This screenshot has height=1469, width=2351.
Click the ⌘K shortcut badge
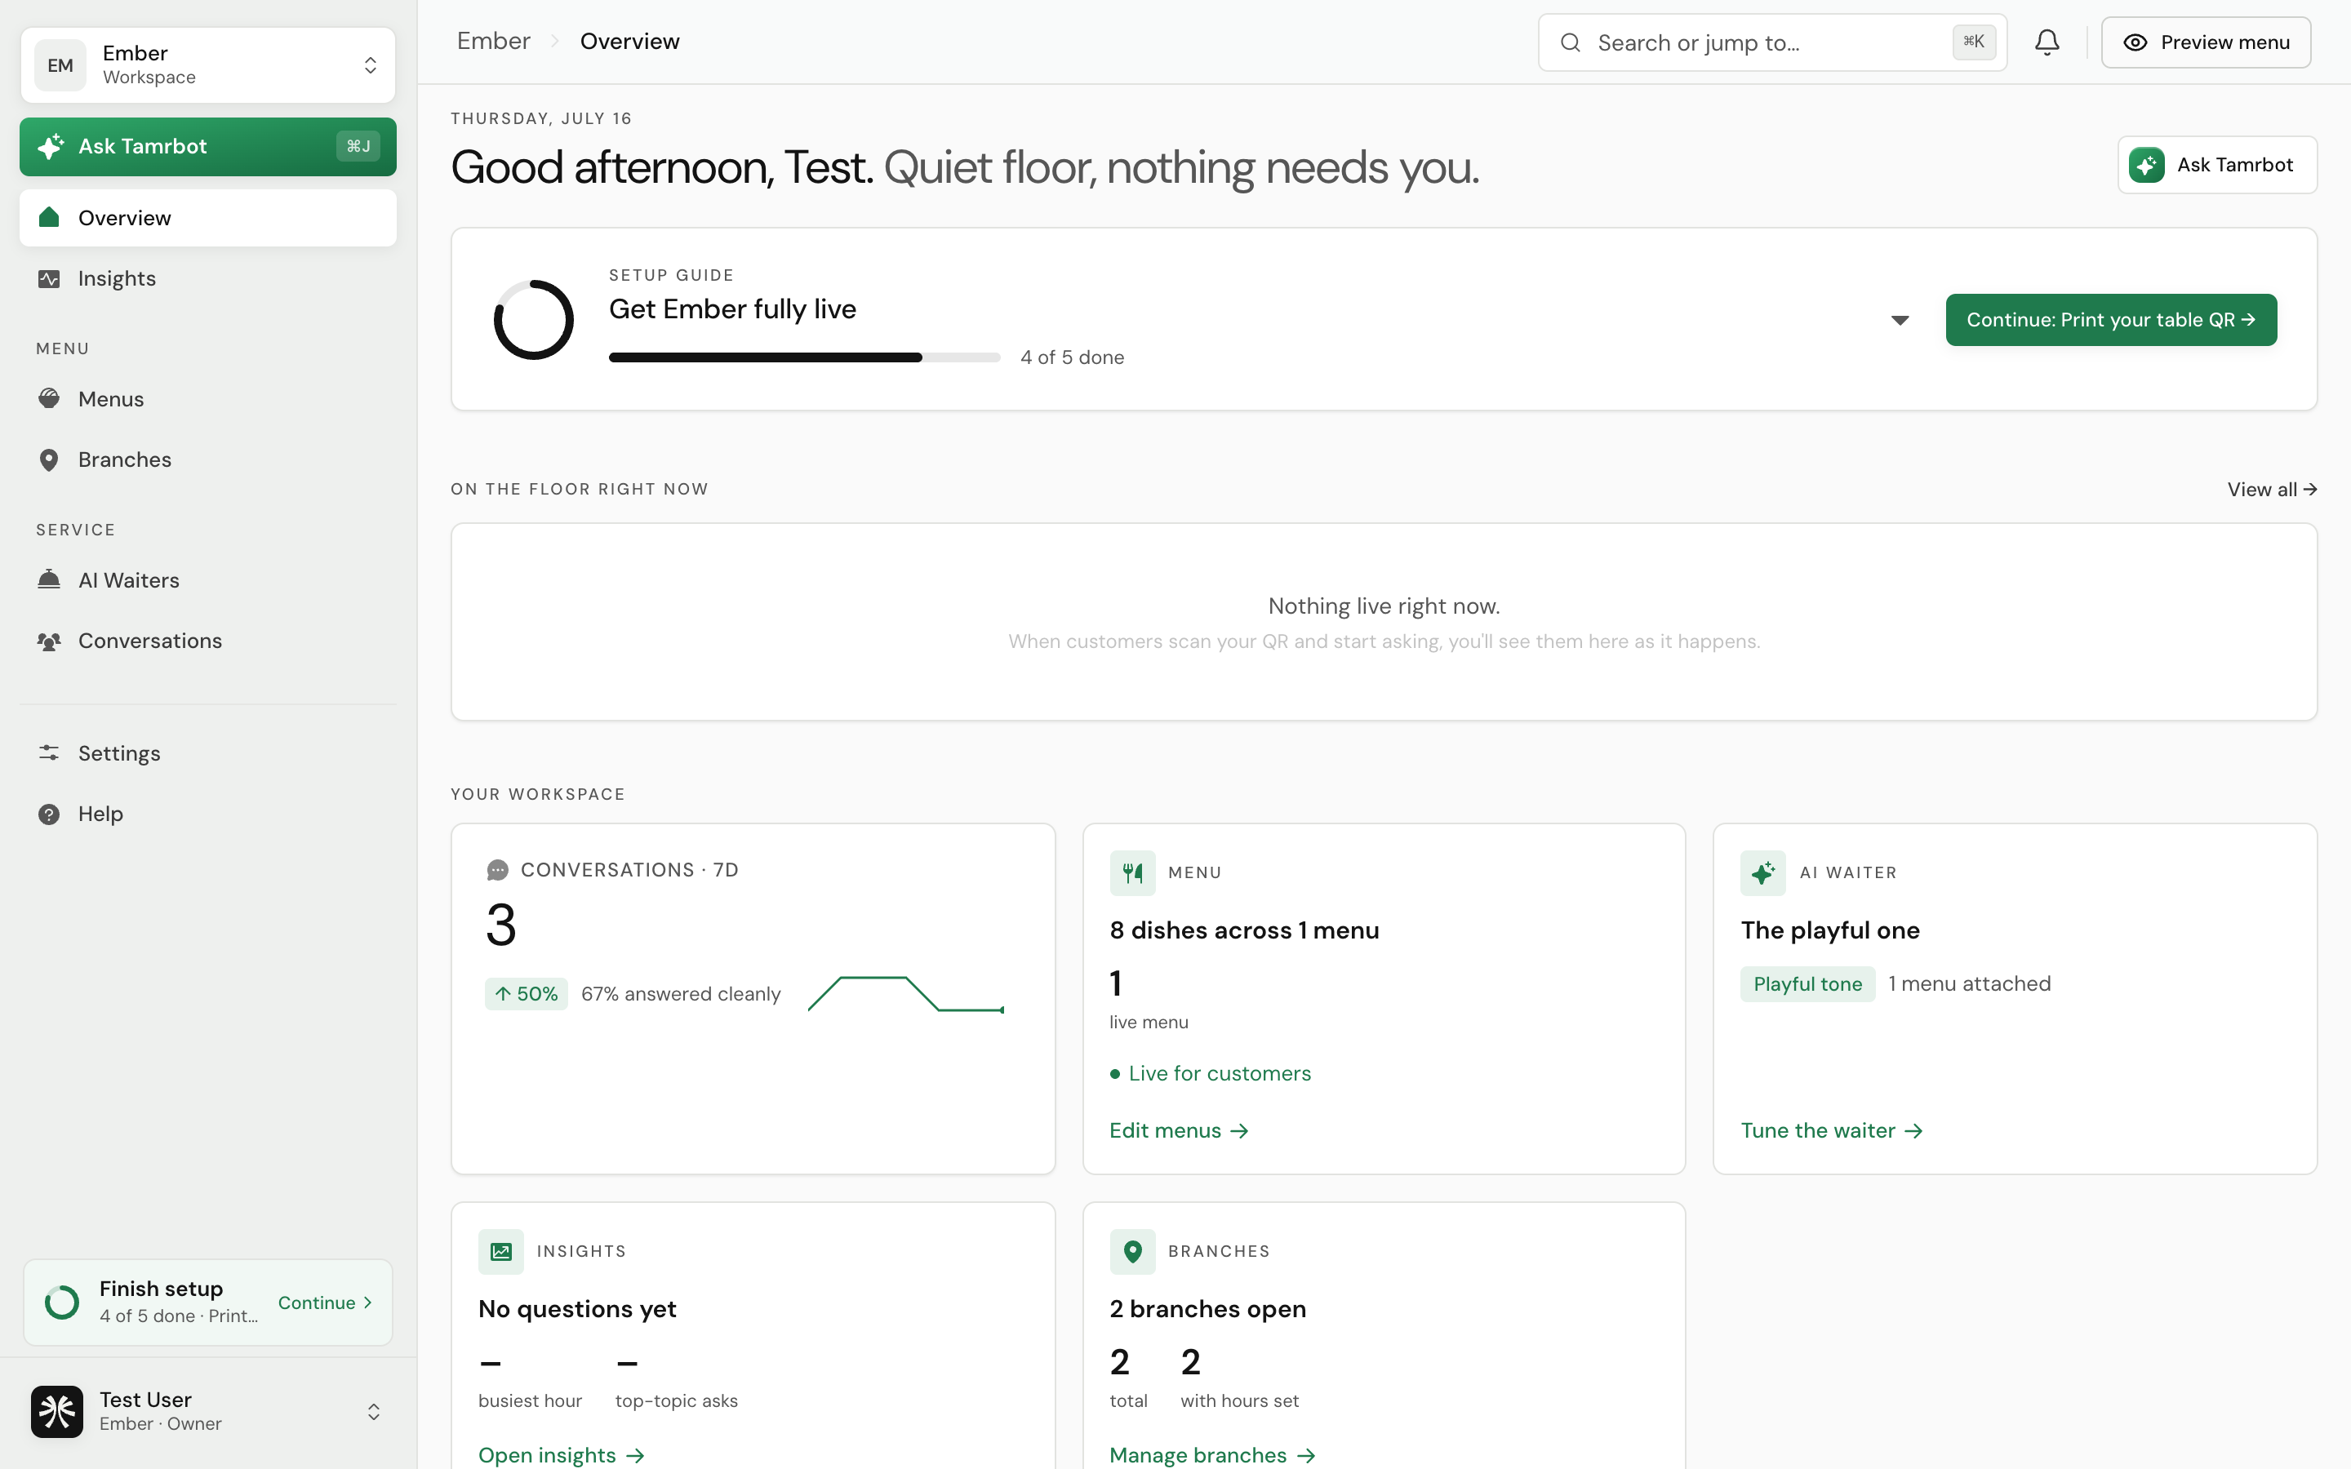1973,42
